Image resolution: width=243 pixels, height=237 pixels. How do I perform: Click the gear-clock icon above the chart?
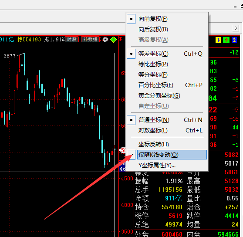105,39
